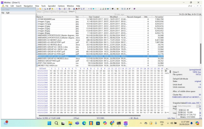Click the red binoculars Find Hex icon
204x129 pixels.
[x=76, y=9]
